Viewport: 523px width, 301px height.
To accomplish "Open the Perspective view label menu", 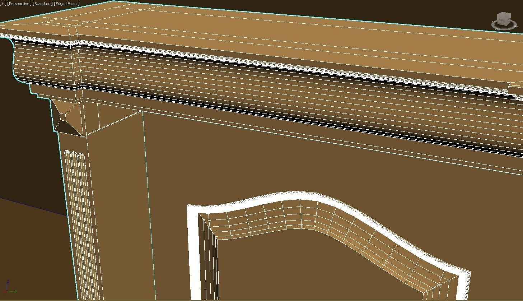I will [19, 4].
